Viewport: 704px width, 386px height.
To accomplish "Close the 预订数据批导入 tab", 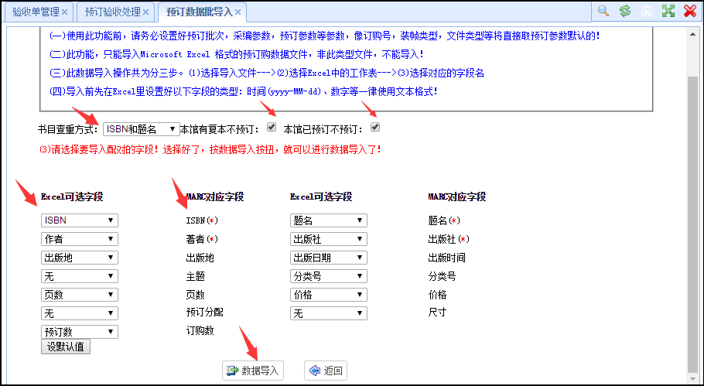I will tap(238, 12).
